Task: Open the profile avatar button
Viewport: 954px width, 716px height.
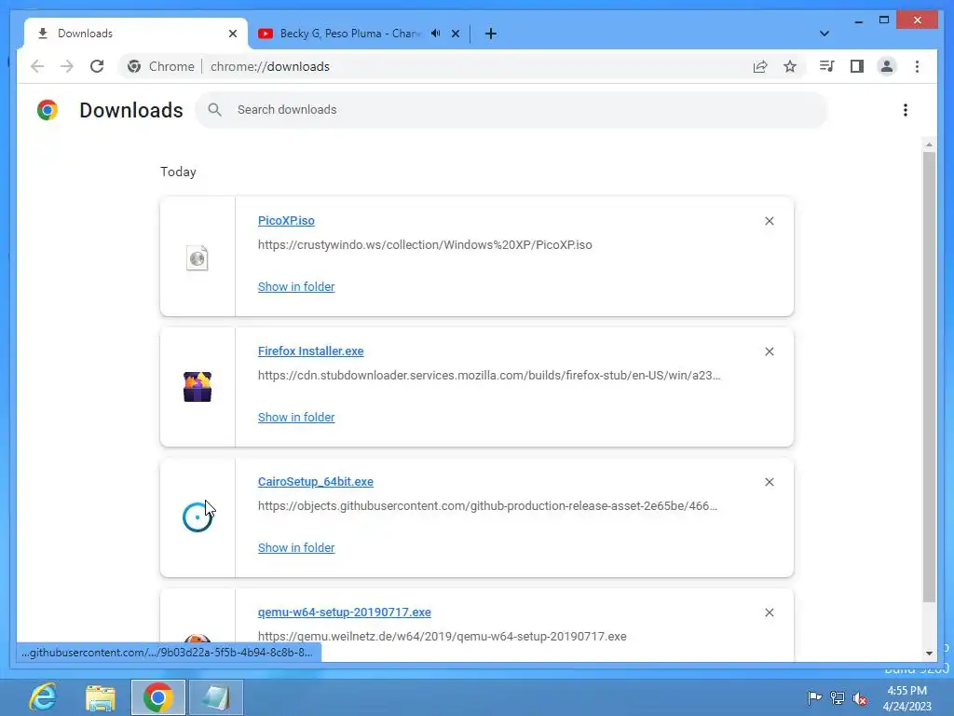Action: pos(887,66)
